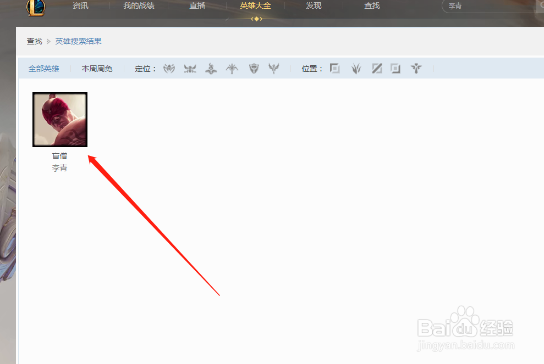Show 全部英雄 all heroes
The width and height of the screenshot is (544, 364).
coord(43,69)
